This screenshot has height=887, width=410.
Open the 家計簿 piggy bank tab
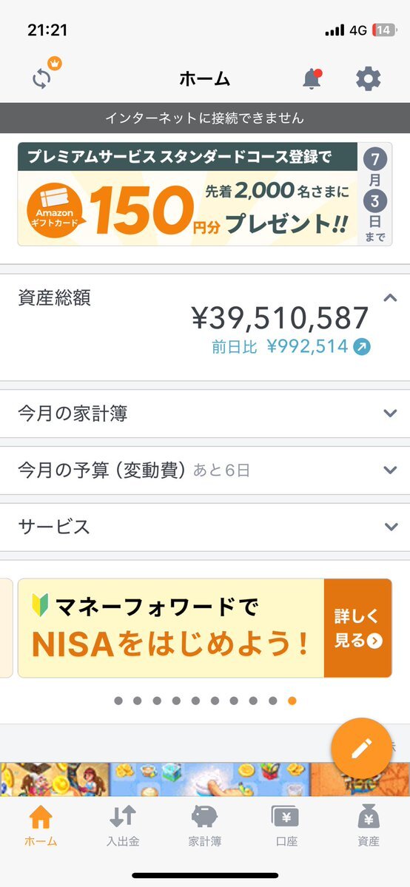click(x=204, y=826)
